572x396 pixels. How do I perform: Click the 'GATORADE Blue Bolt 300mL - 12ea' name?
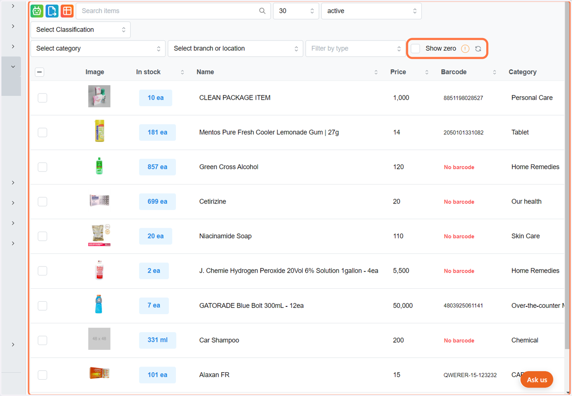coord(251,305)
